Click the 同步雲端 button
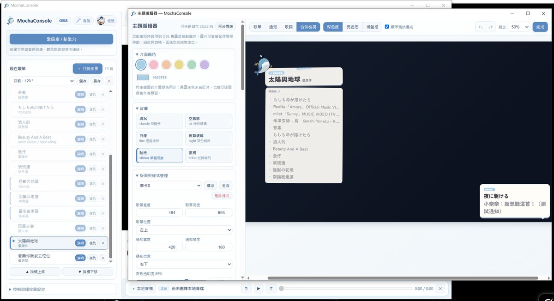Image resolution: width=554 pixels, height=301 pixels. click(x=226, y=27)
